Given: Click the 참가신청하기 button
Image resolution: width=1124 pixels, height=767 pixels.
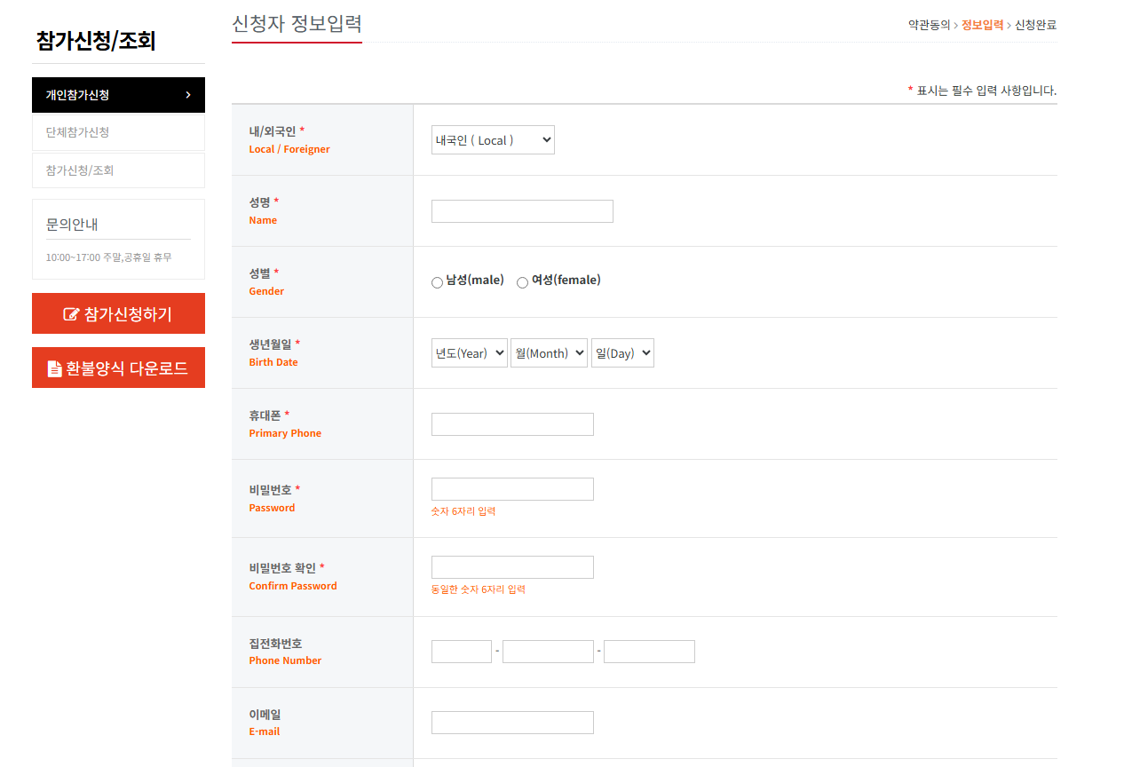Looking at the screenshot, I should point(118,313).
